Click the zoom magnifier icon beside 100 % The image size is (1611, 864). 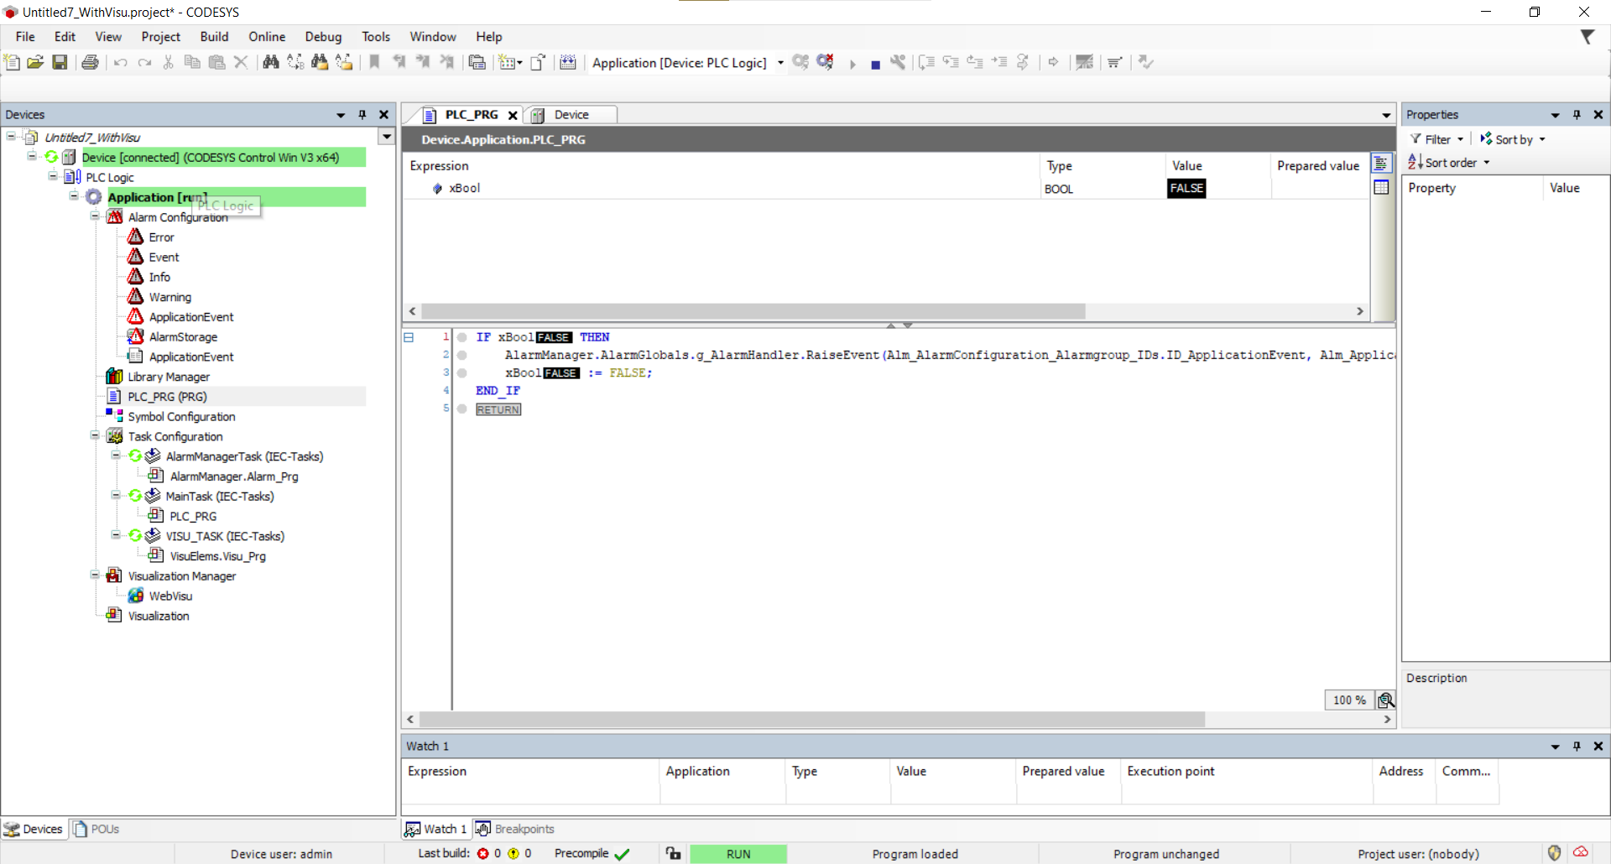tap(1386, 700)
